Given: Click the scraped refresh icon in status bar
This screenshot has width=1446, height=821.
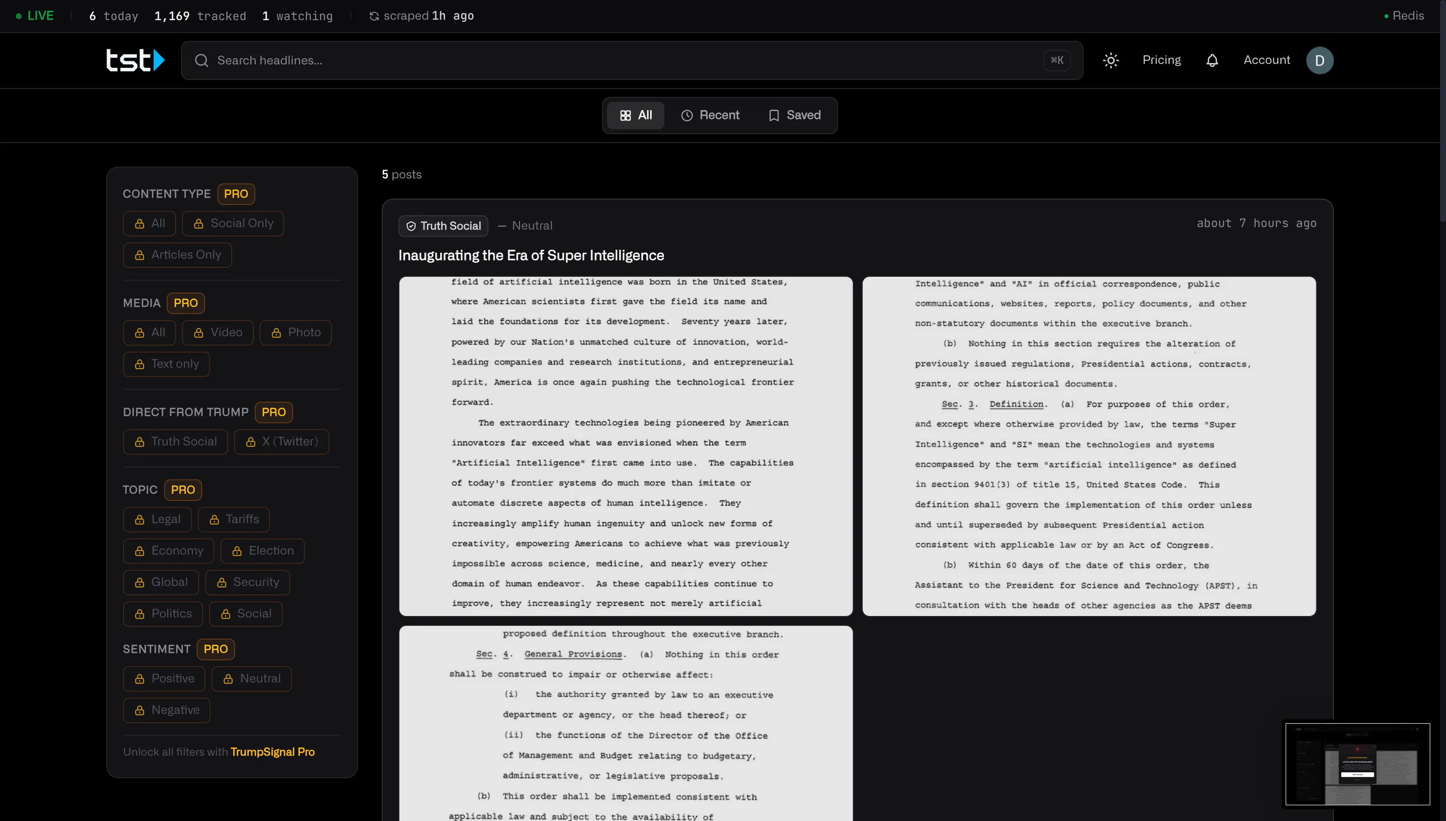Looking at the screenshot, I should [373, 16].
